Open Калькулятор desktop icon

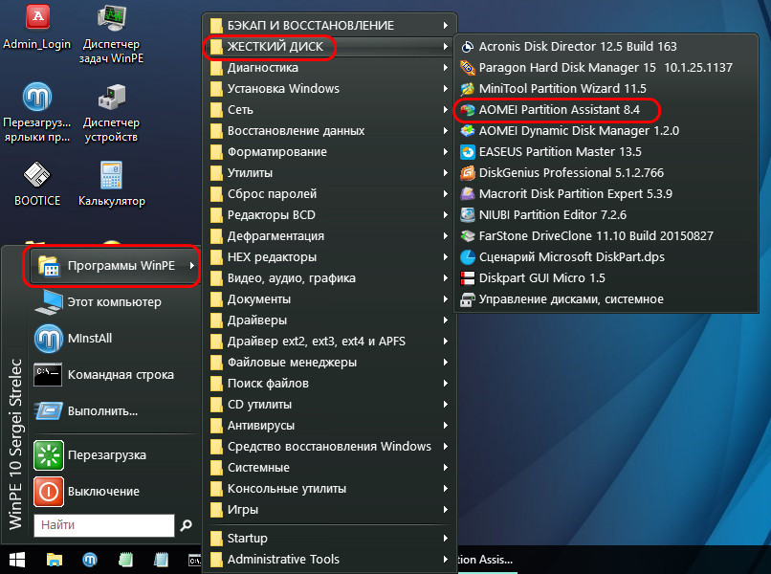112,184
